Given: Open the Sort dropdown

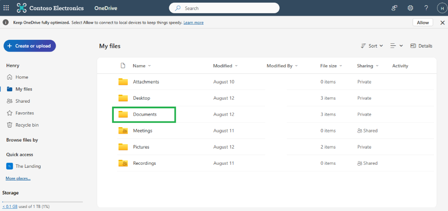Looking at the screenshot, I should pos(372,46).
